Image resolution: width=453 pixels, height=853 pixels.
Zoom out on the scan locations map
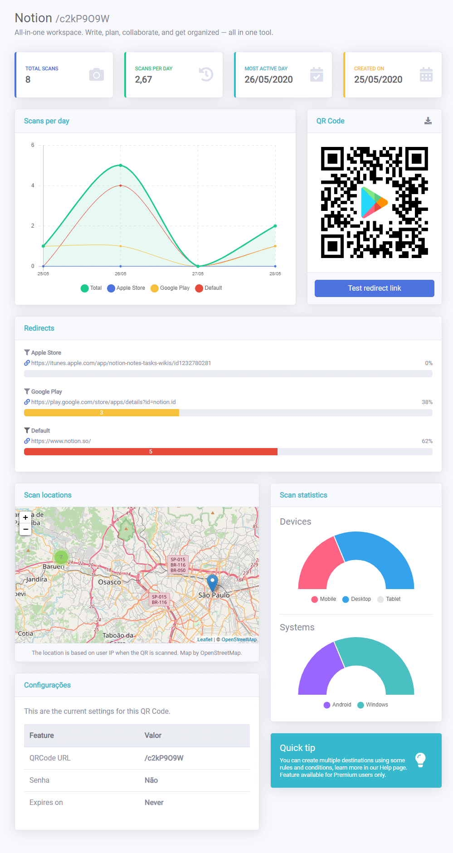(25, 529)
